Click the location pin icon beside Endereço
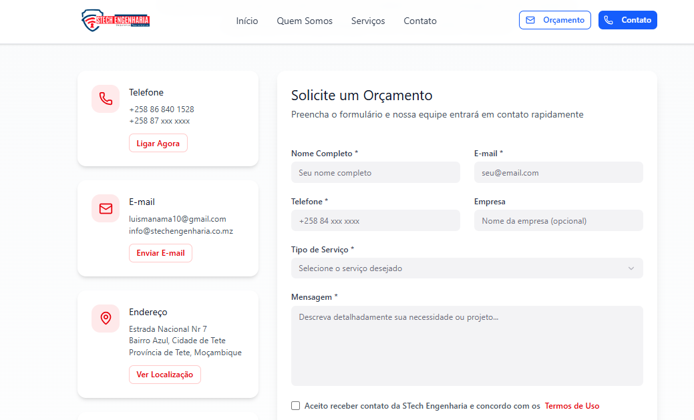 click(106, 319)
